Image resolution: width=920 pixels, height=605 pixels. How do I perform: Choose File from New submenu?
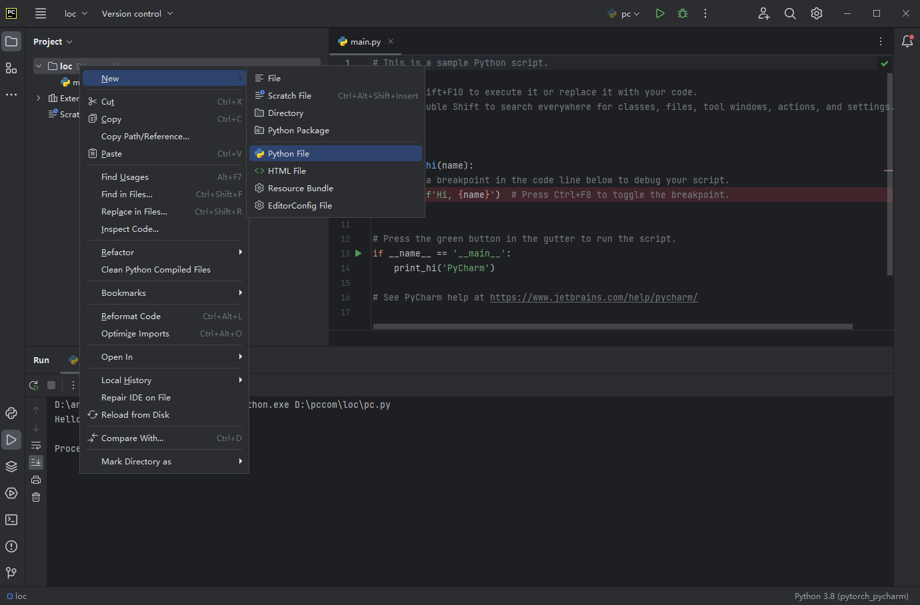pos(336,79)
